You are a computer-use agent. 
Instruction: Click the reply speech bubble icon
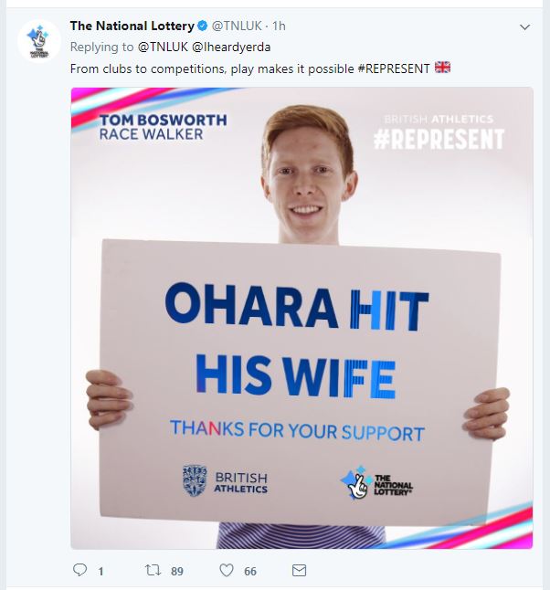[79, 570]
